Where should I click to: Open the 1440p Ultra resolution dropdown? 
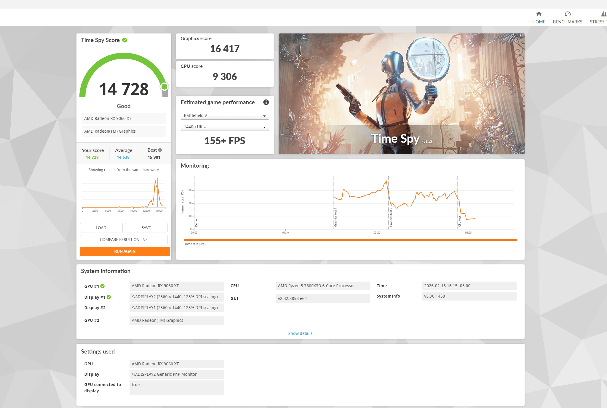tap(225, 126)
